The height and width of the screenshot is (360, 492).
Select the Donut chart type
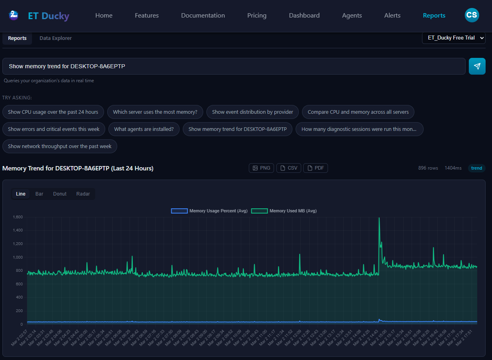click(x=60, y=194)
